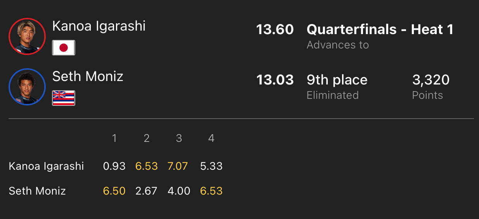Image resolution: width=479 pixels, height=219 pixels.
Task: Select the Kanoa Igarashi name heading
Action: [99, 26]
